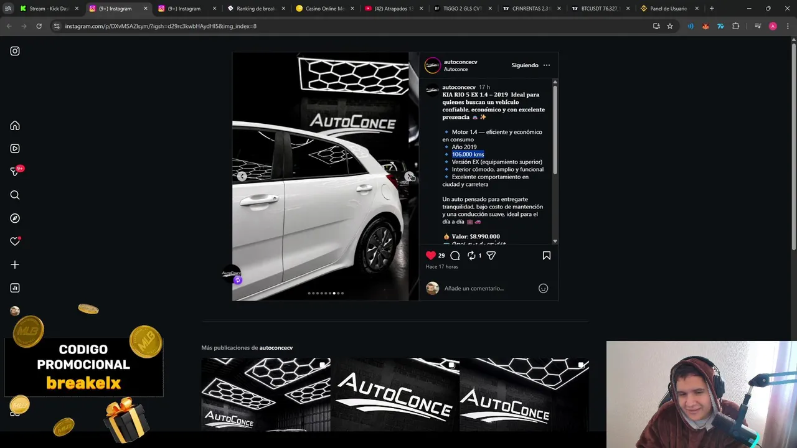Image resolution: width=797 pixels, height=448 pixels.
Task: Open the autoconcecv link under Más publicaciones
Action: (x=276, y=348)
